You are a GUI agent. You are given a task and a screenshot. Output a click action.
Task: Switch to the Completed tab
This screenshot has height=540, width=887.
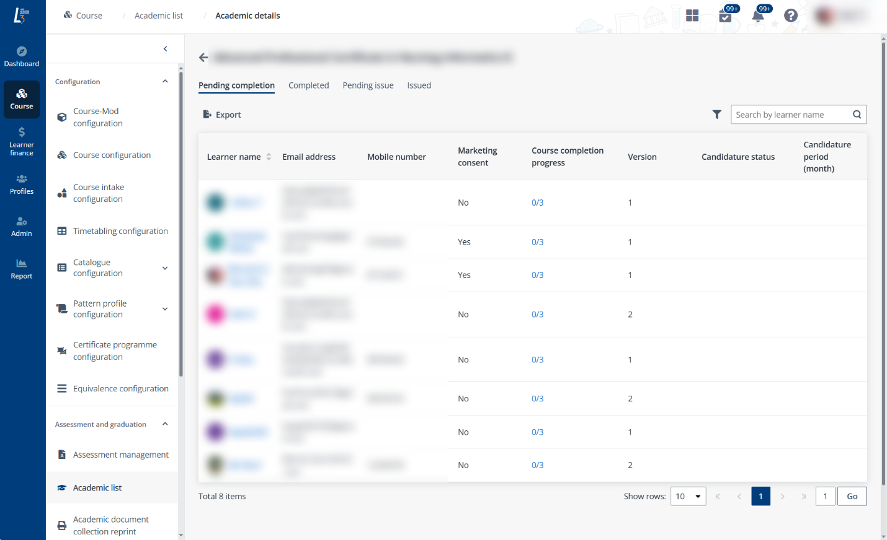point(308,85)
